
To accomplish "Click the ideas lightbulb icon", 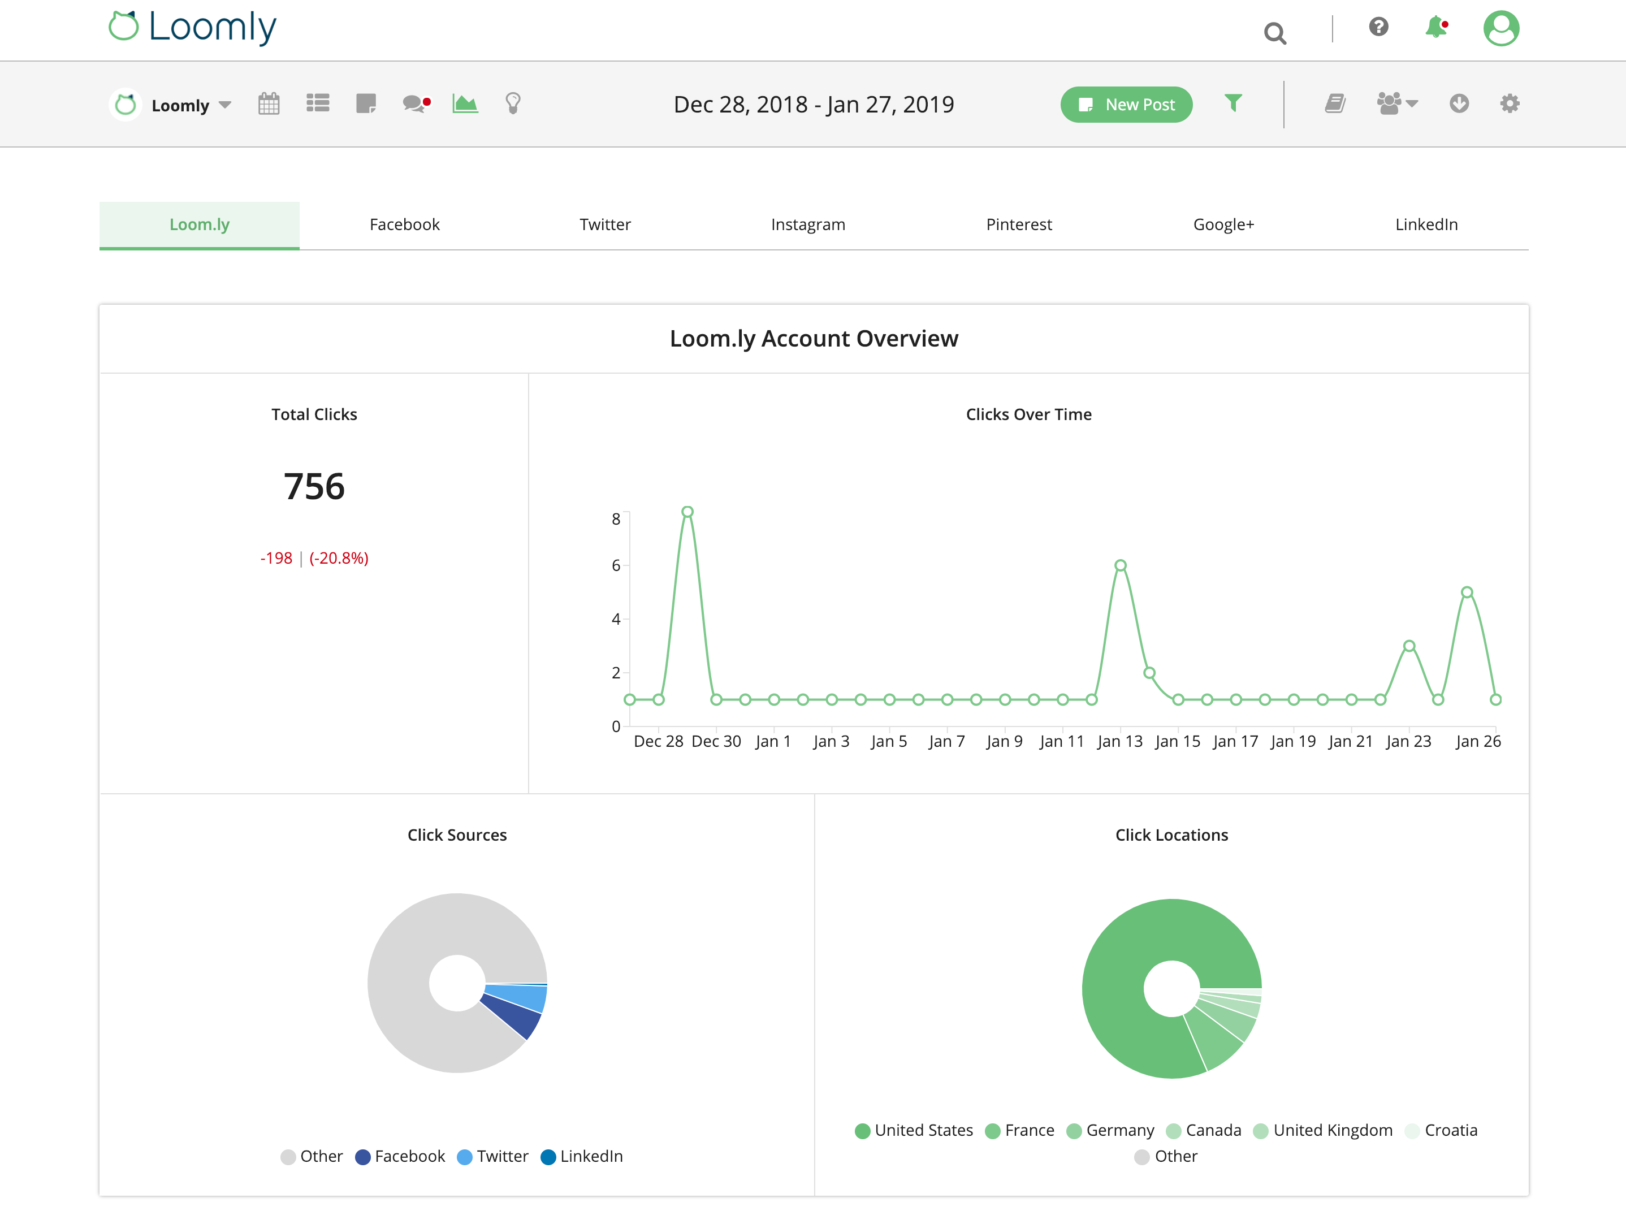I will point(512,103).
